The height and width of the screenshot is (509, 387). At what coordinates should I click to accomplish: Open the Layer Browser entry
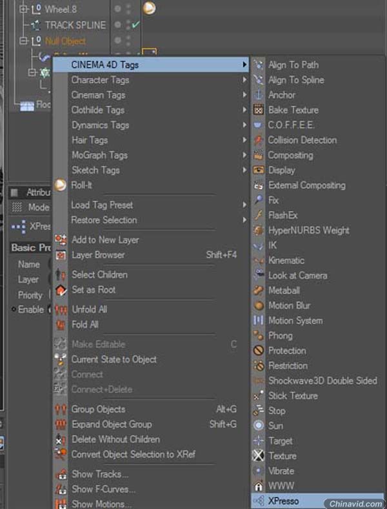[x=151, y=255]
